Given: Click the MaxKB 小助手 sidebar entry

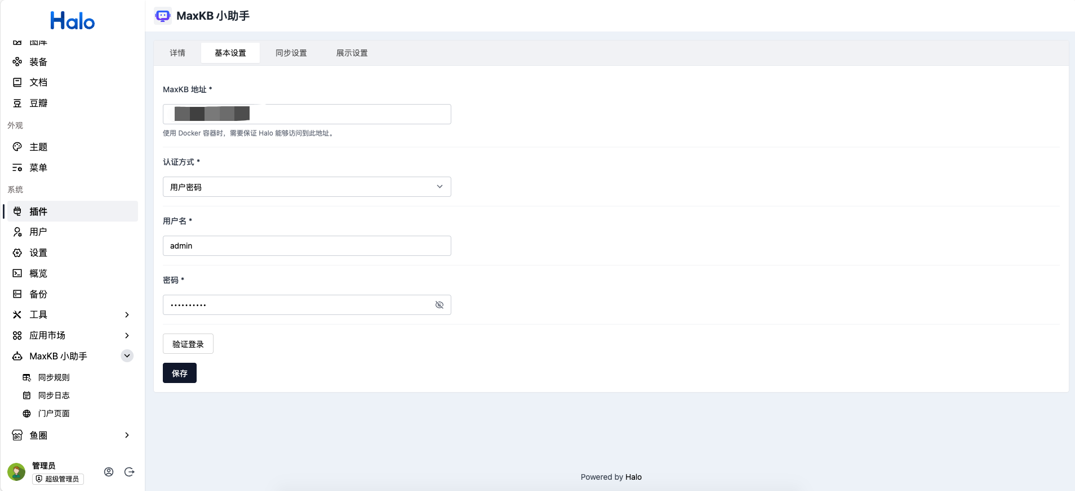Looking at the screenshot, I should click(72, 356).
